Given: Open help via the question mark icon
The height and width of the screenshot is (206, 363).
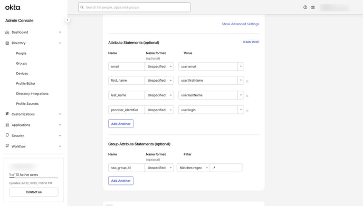Looking at the screenshot, I should (305, 7).
